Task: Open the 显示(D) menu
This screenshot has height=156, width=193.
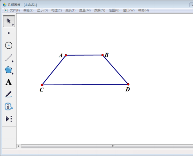Action: (x=42, y=10)
